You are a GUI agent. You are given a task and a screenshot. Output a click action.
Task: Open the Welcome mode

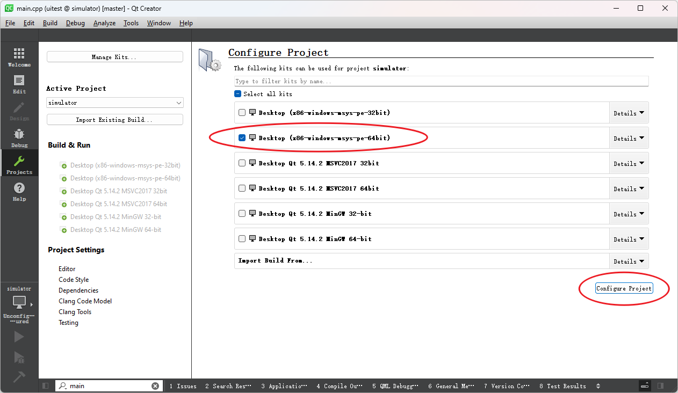pos(19,57)
